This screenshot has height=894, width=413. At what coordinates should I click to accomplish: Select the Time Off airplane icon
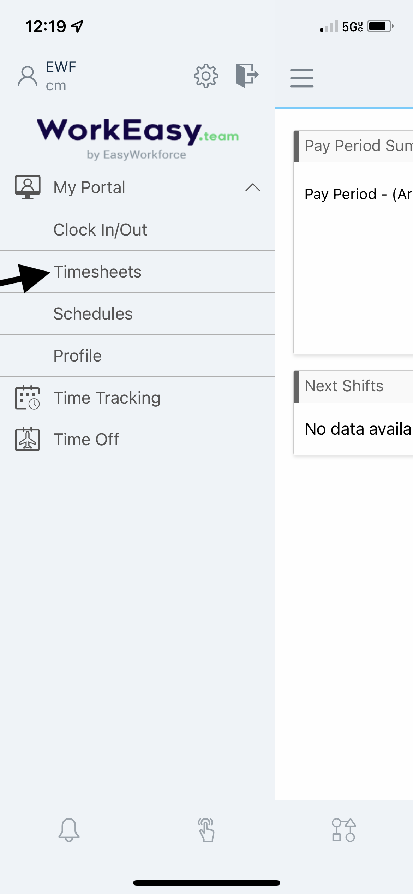[x=27, y=439]
